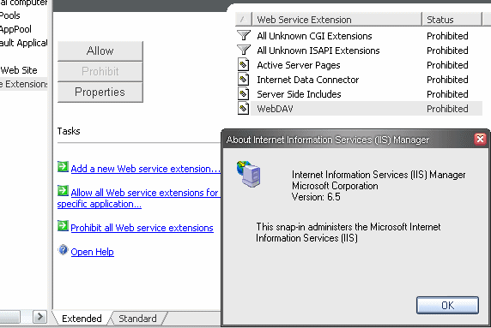Viewport: 491px width, 328px height.
Task: Click Allow all Web service extensions for specific application link
Action: (139, 198)
